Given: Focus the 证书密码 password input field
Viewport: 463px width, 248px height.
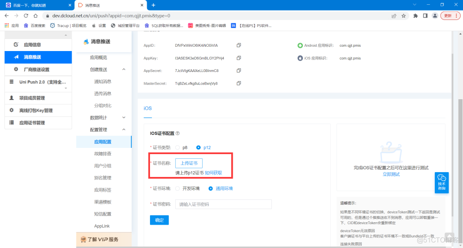Looking at the screenshot, I should coord(223,204).
